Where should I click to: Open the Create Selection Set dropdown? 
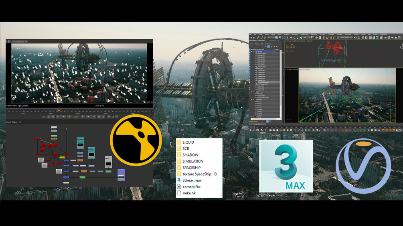tap(346, 38)
